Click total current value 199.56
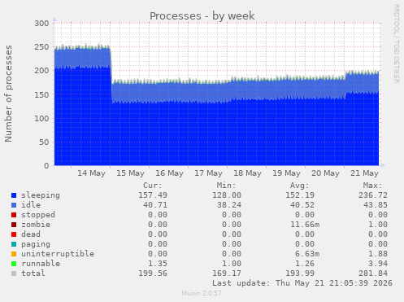This screenshot has height=302, width=404. (x=153, y=274)
